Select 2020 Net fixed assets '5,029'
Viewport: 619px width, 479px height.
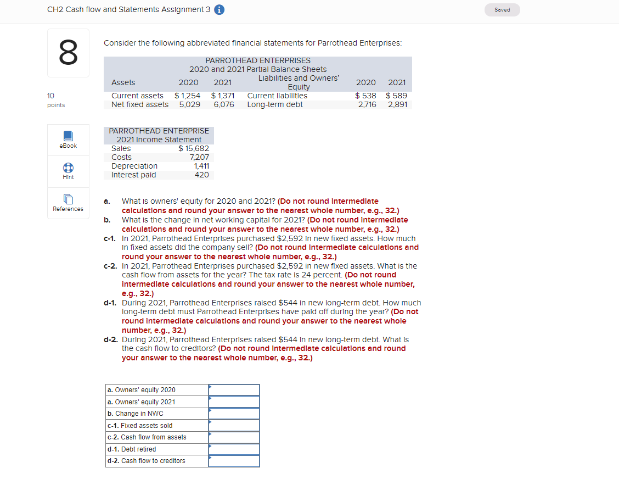pos(189,104)
